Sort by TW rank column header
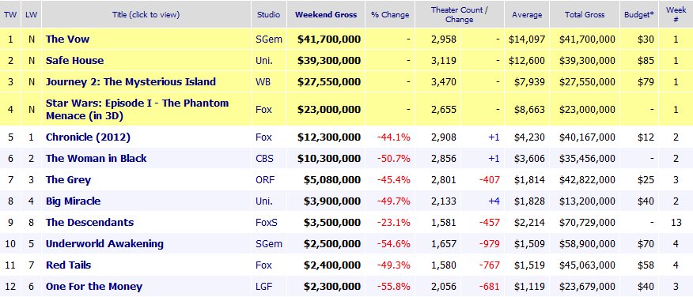This screenshot has width=693, height=297. click(10, 14)
